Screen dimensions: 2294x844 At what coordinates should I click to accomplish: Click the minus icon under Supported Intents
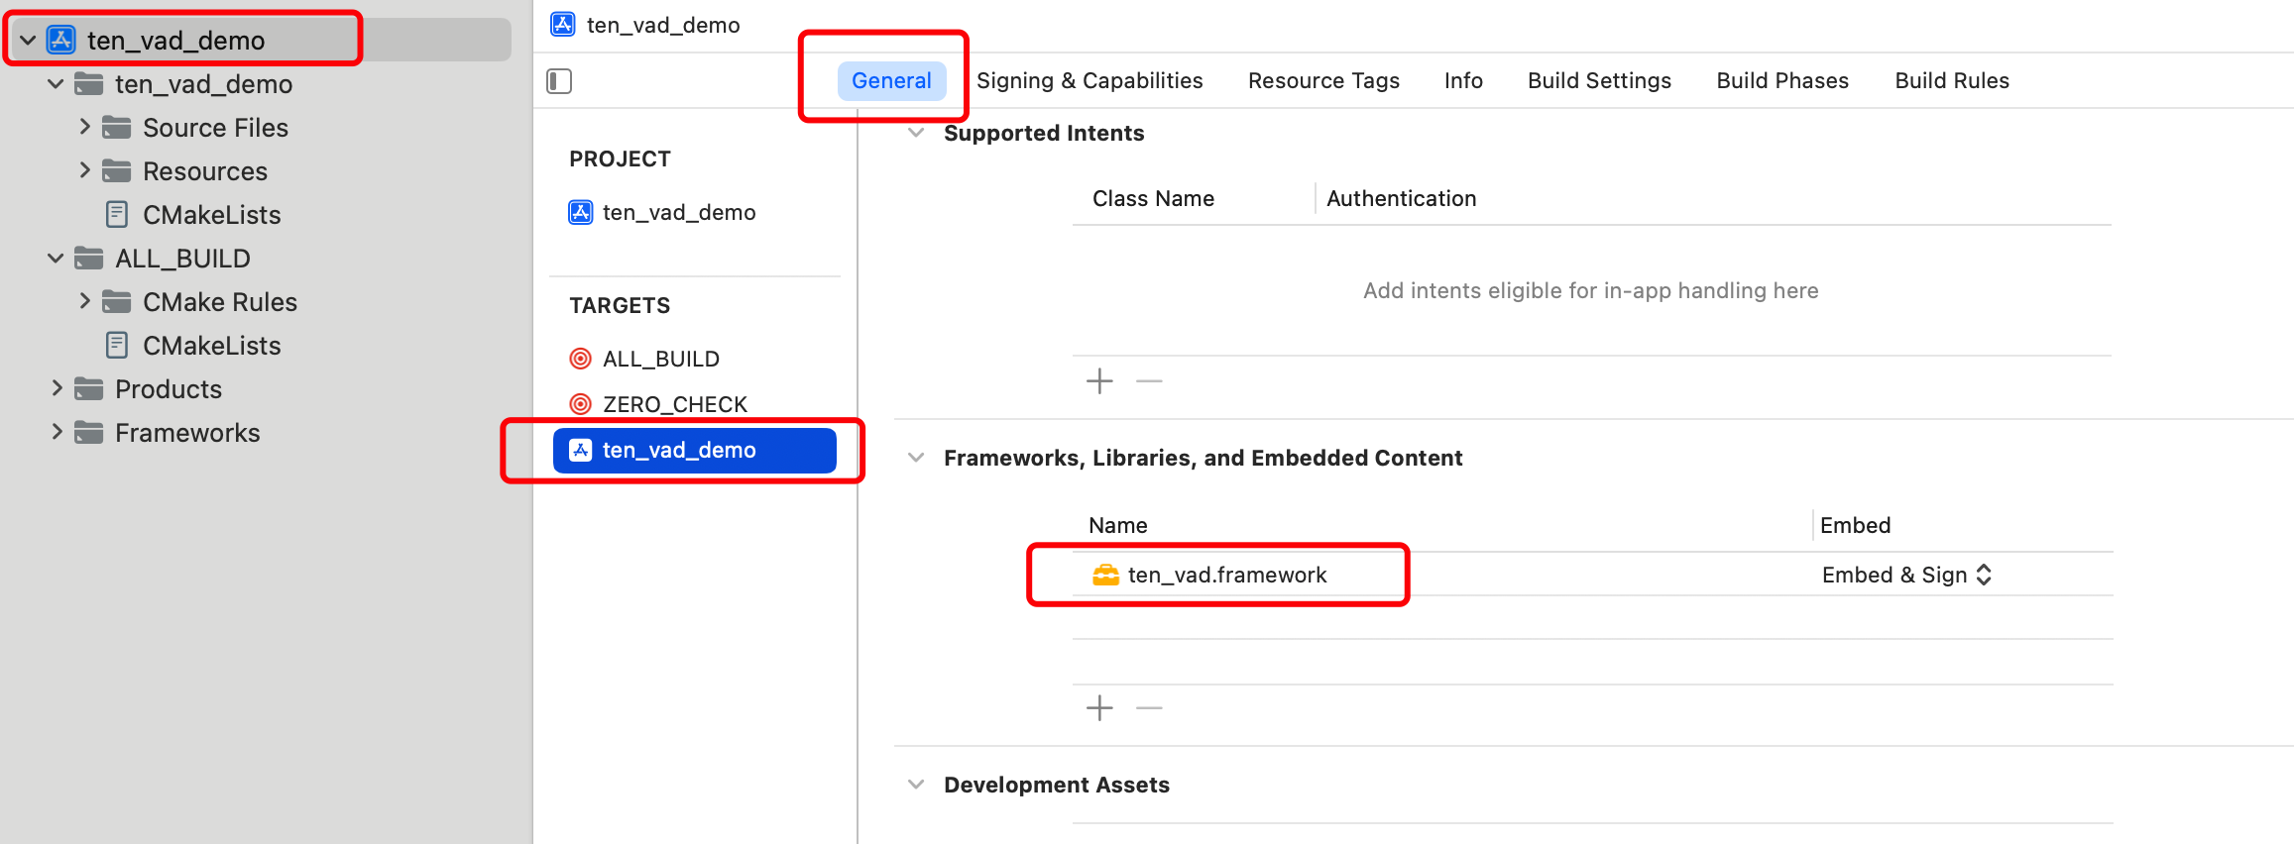click(x=1149, y=381)
